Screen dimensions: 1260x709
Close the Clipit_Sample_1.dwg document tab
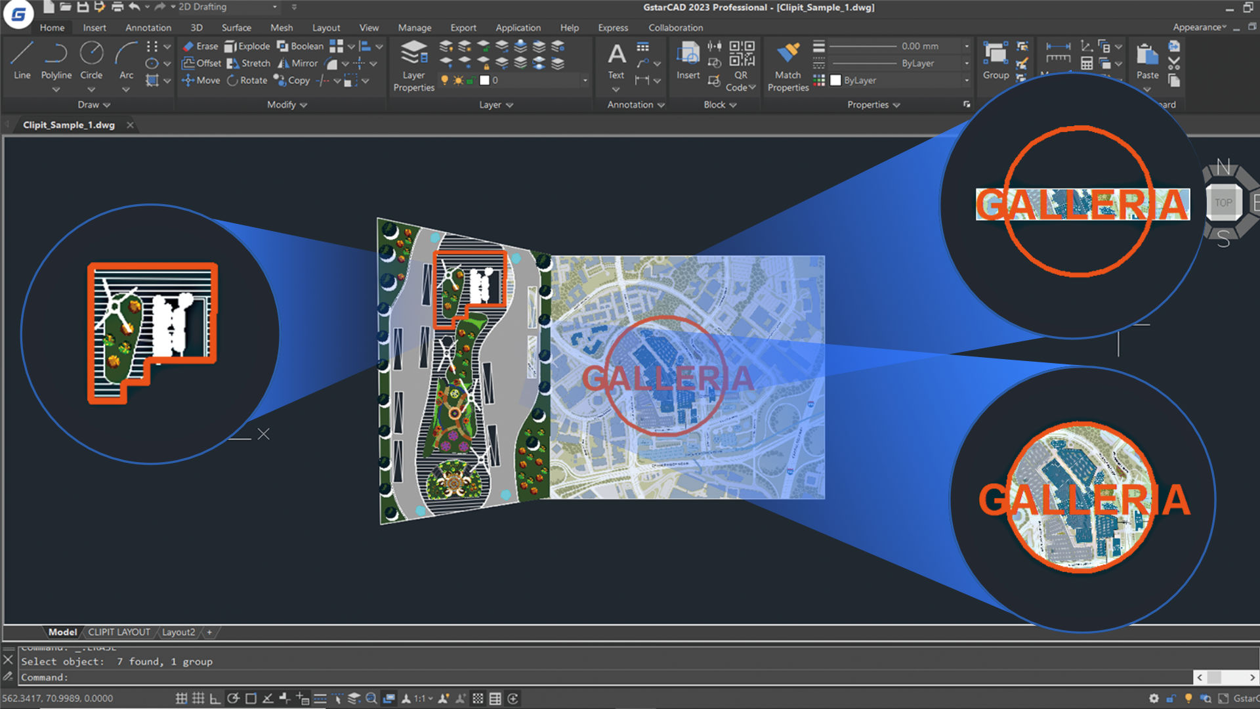click(x=130, y=125)
